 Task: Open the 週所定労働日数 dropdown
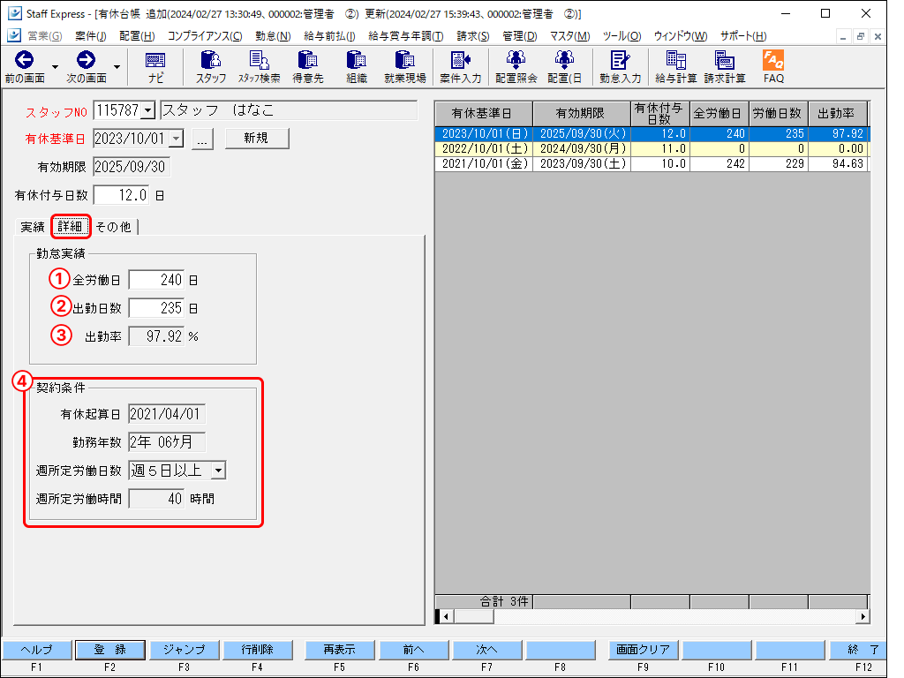pyautogui.click(x=218, y=471)
